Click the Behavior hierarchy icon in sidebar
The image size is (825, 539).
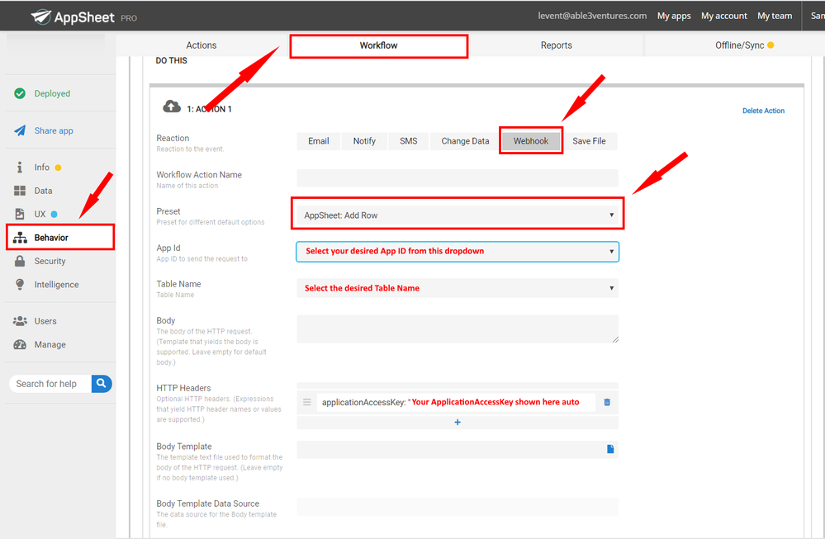point(20,238)
